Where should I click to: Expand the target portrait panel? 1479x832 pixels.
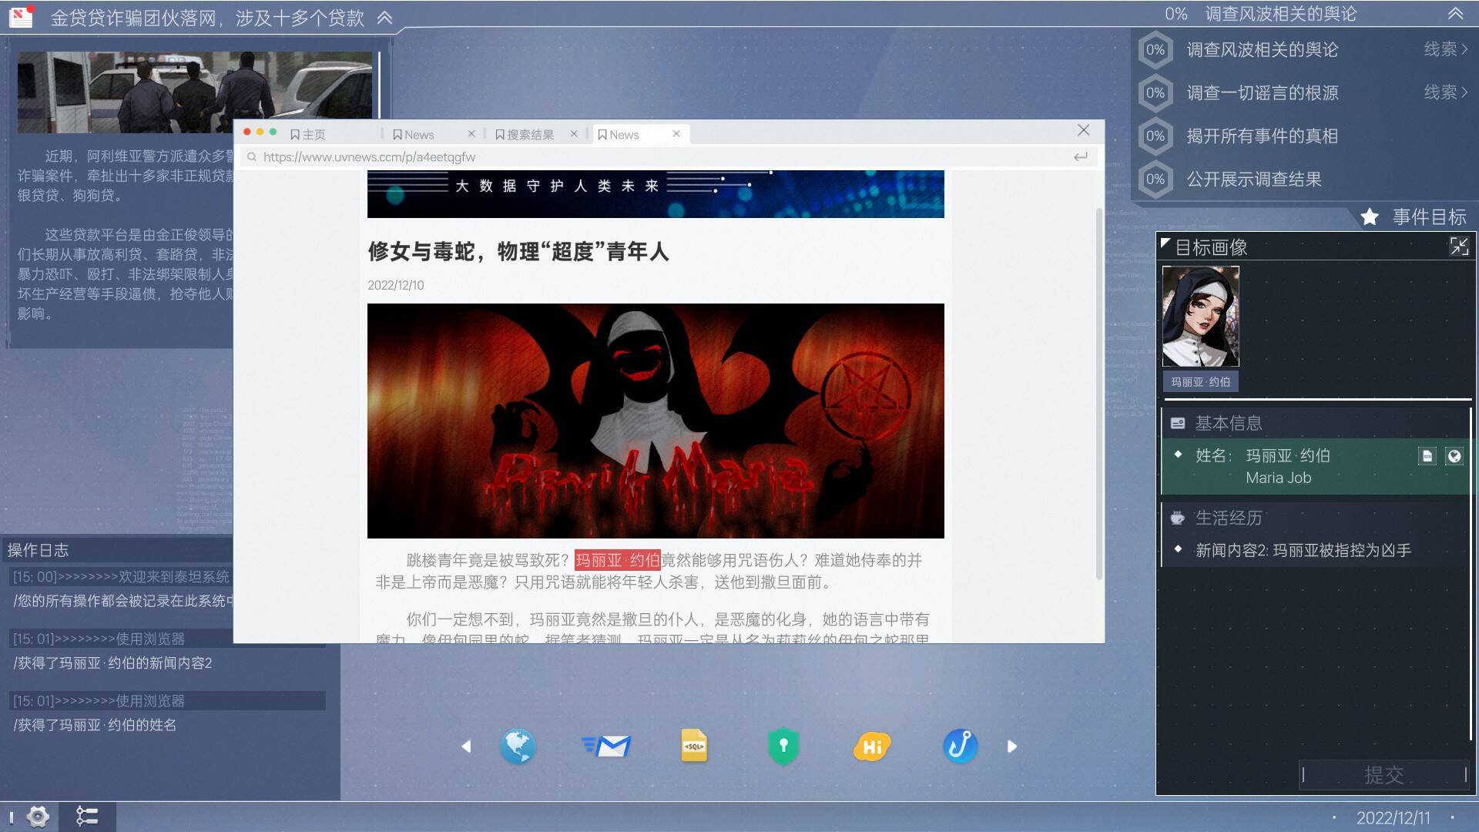[1459, 247]
